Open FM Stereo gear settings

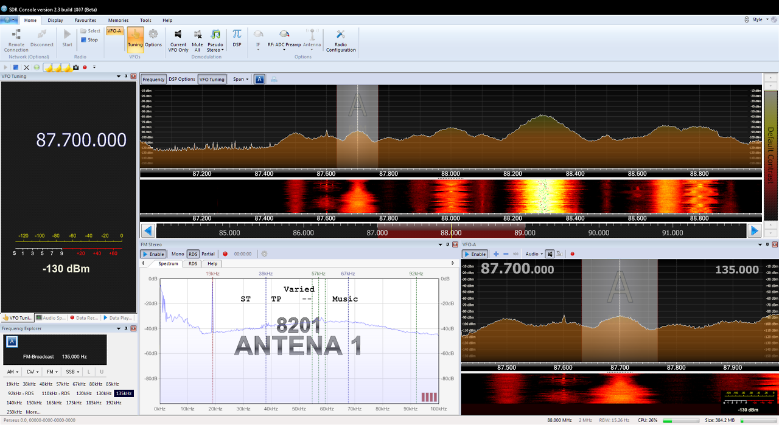point(264,254)
